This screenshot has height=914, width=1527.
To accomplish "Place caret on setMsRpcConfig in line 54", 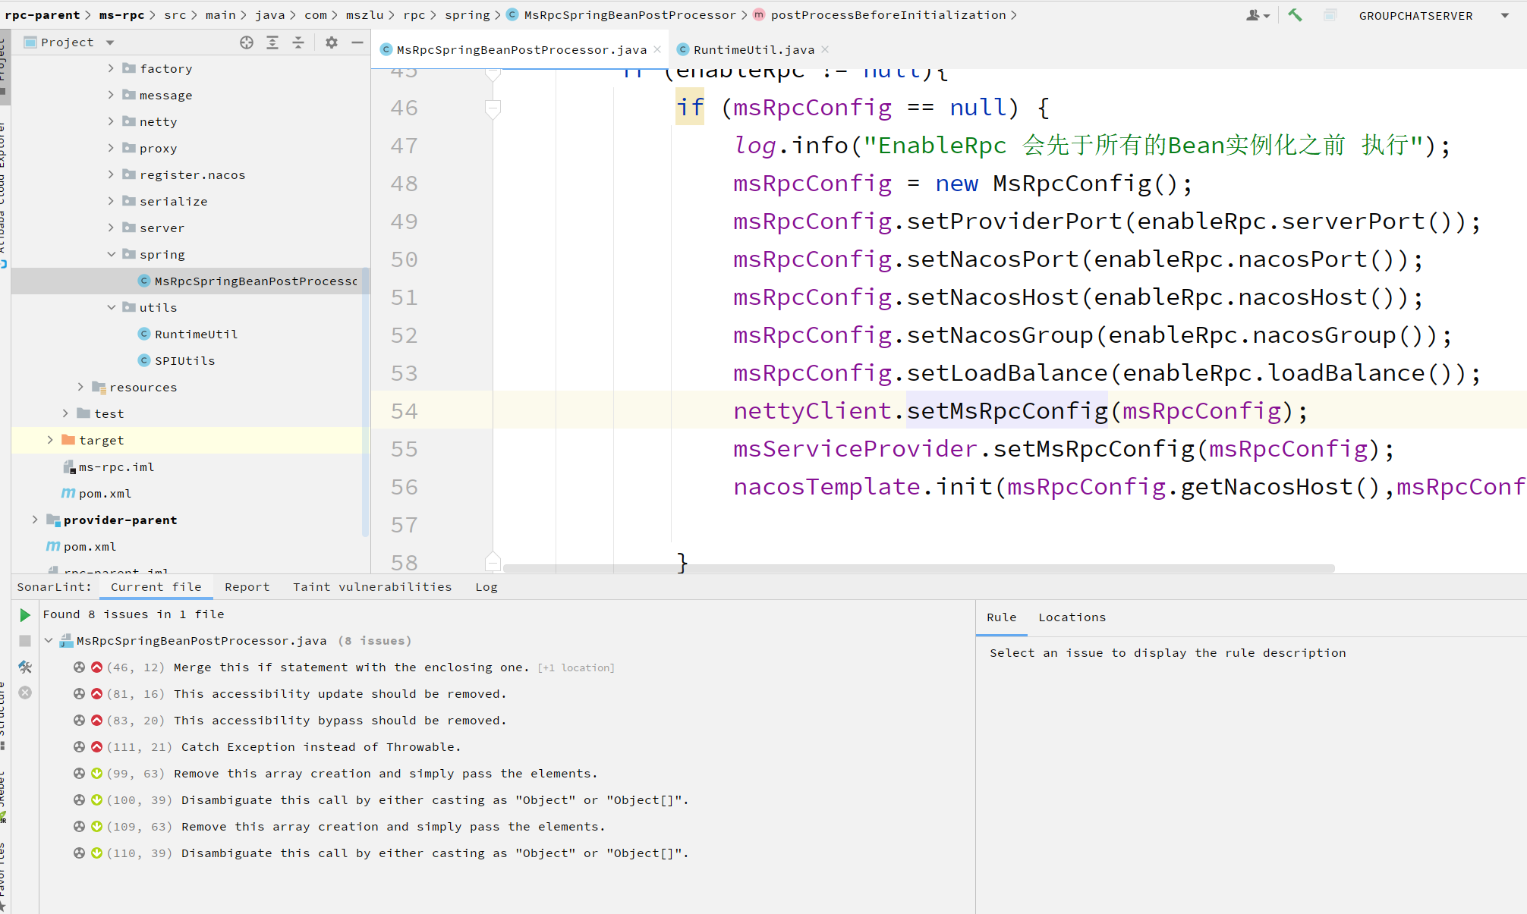I will point(1007,411).
